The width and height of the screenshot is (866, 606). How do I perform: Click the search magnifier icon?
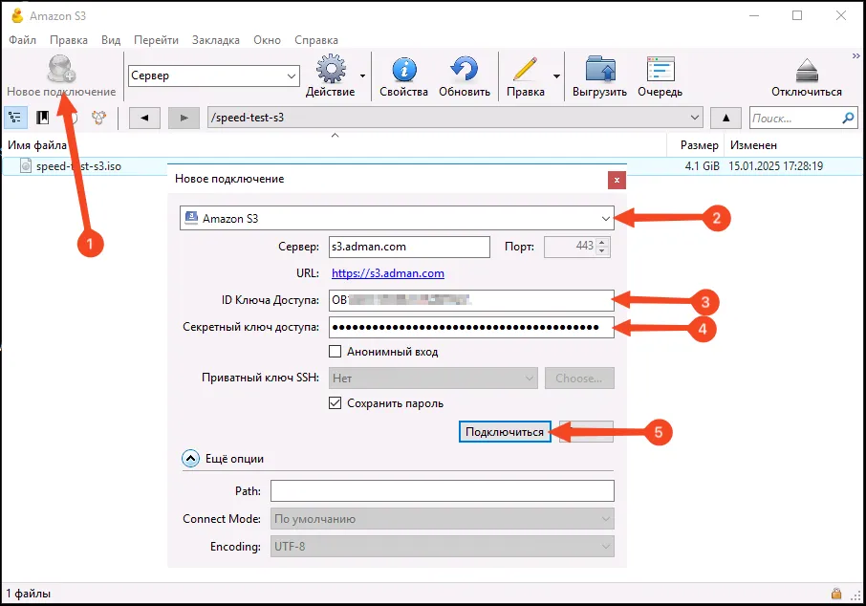pyautogui.click(x=849, y=118)
